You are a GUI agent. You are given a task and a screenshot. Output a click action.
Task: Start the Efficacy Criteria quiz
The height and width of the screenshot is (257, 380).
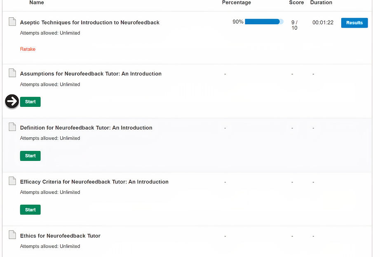pyautogui.click(x=30, y=210)
